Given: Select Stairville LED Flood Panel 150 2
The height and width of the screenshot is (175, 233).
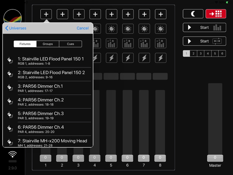Looking at the screenshot, I should click(x=48, y=74).
